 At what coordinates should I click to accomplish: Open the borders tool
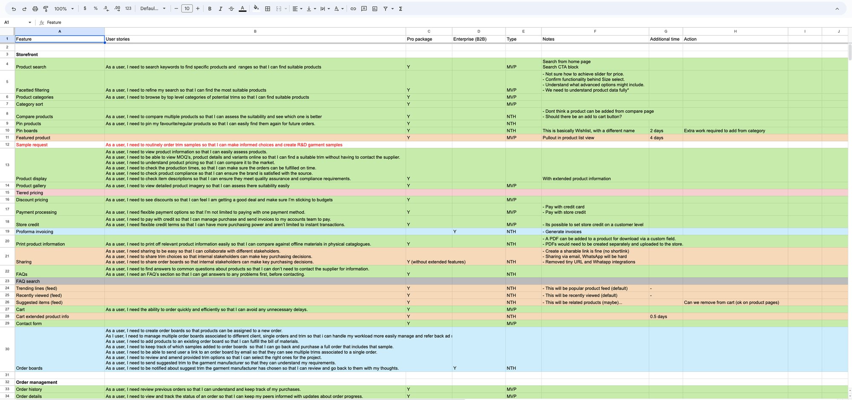point(268,9)
